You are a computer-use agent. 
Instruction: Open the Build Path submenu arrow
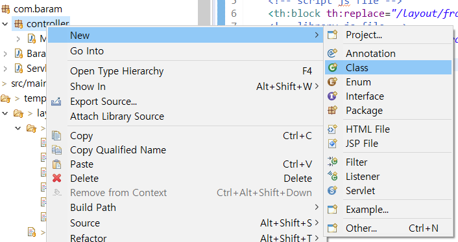coord(317,207)
